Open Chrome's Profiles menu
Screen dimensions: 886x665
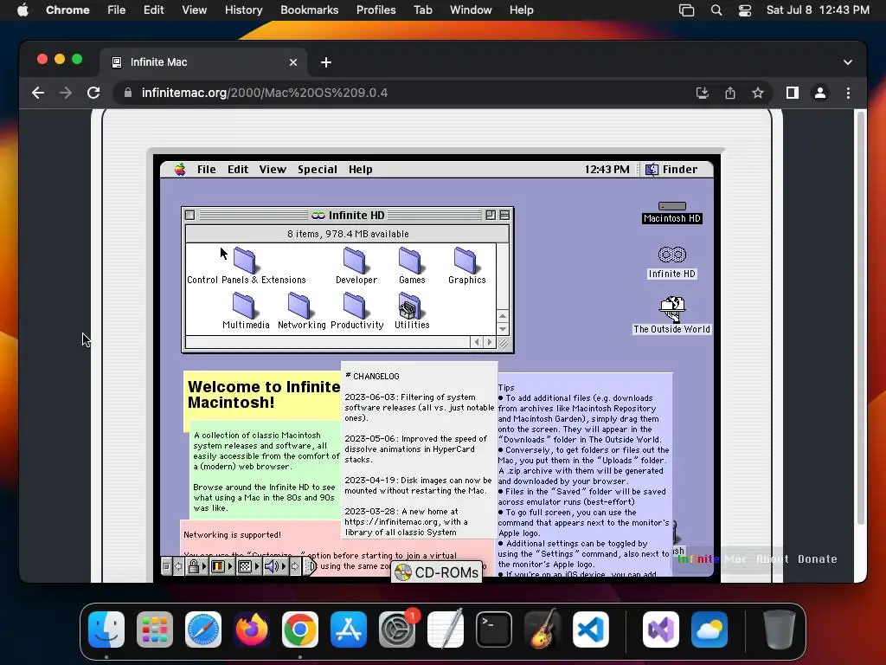(376, 10)
